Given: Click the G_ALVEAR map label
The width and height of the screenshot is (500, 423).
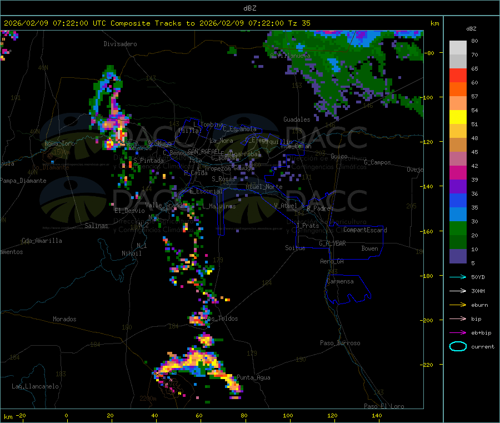Looking at the screenshot, I should (332, 243).
